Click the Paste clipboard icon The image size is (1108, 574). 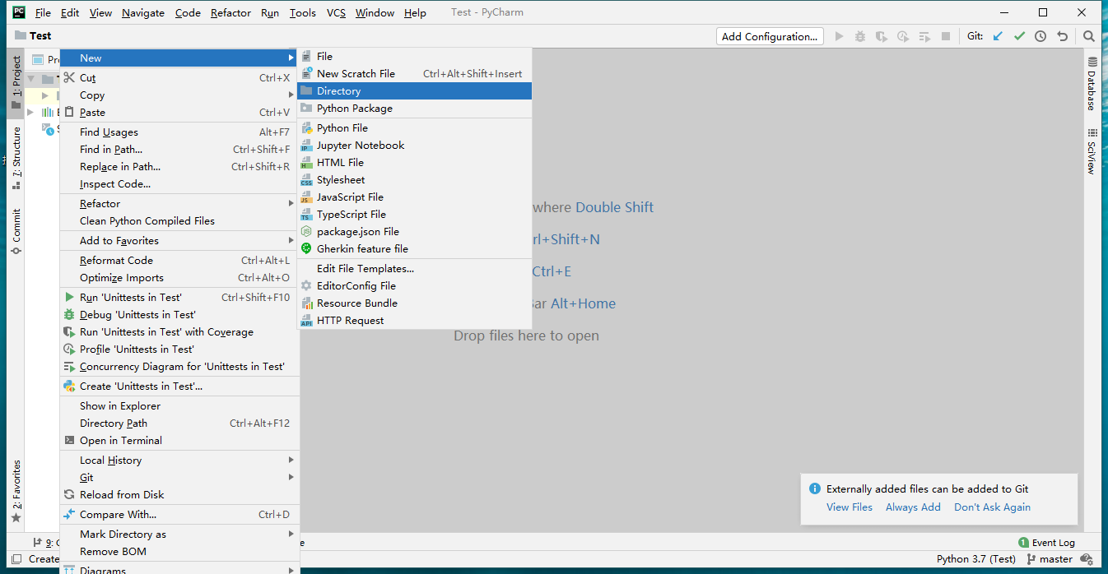69,113
